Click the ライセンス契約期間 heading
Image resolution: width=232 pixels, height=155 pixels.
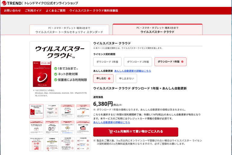click(104, 54)
